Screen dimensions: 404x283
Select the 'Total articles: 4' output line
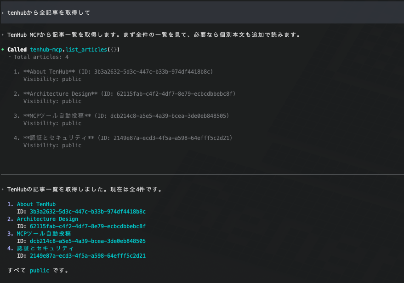click(41, 57)
